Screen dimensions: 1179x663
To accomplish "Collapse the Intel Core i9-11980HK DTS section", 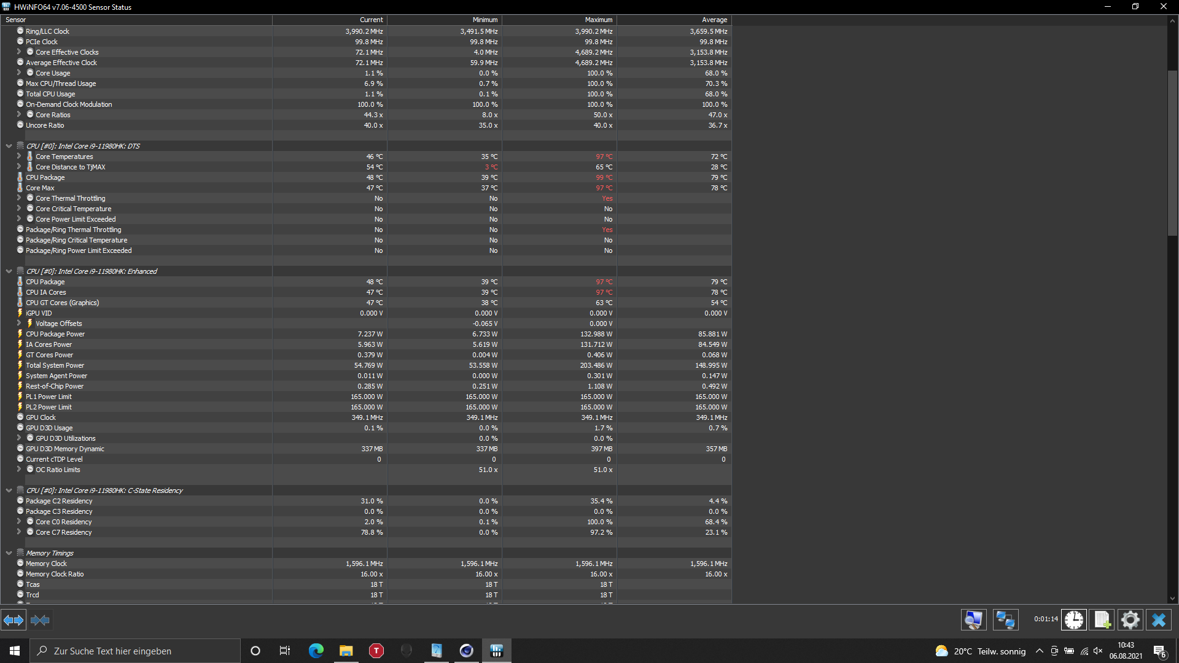I will [x=9, y=146].
